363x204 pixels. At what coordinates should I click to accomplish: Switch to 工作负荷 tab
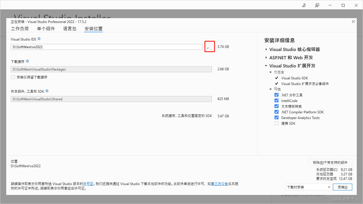20,29
